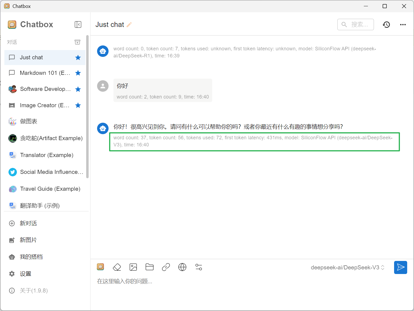Unstar the Just chat conversation
This screenshot has width=414, height=311.
pyautogui.click(x=78, y=57)
